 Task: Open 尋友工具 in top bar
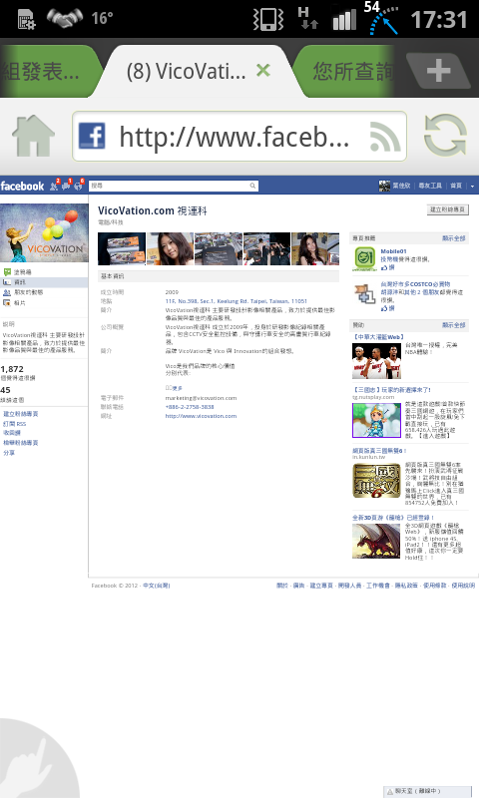coord(430,186)
